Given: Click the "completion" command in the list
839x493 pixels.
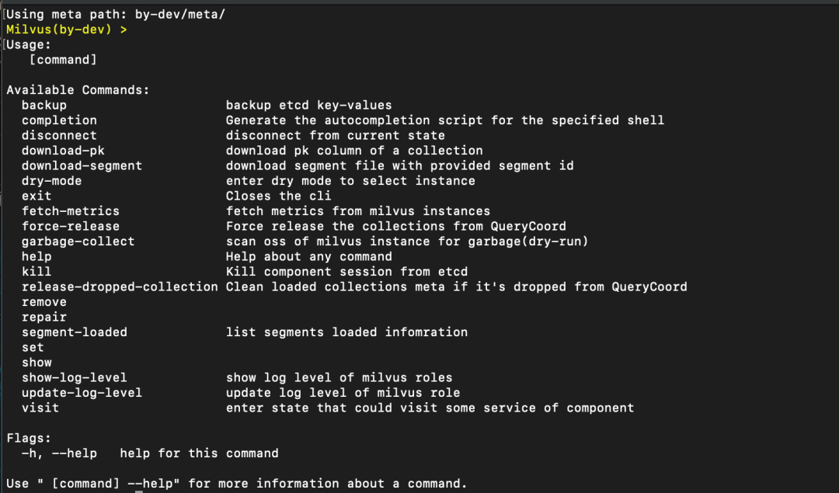Looking at the screenshot, I should point(59,120).
